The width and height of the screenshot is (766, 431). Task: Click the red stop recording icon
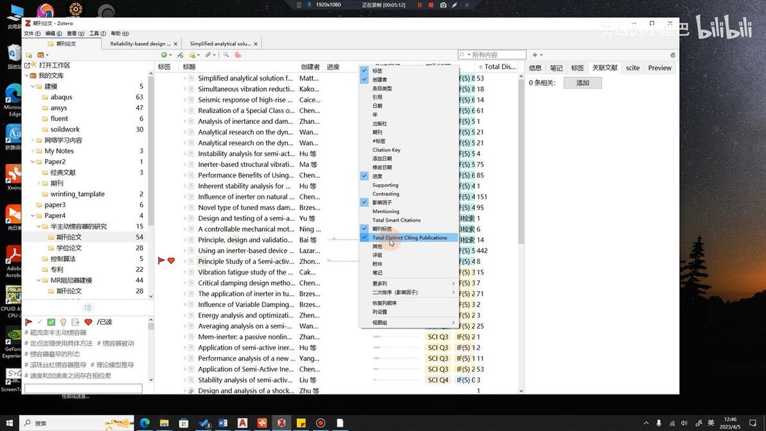coord(431,5)
